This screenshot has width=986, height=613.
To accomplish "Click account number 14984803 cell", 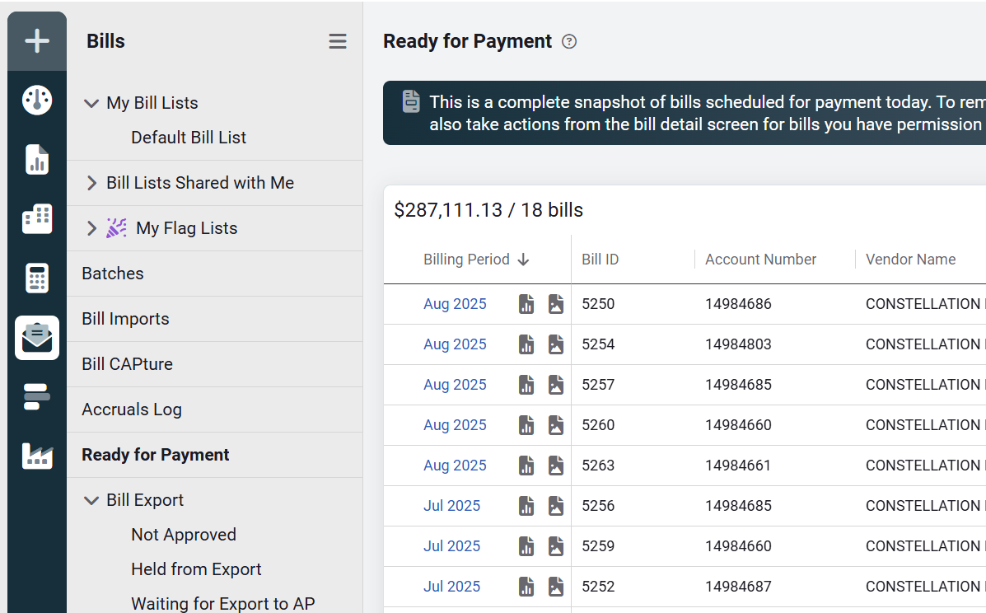I will (x=737, y=344).
